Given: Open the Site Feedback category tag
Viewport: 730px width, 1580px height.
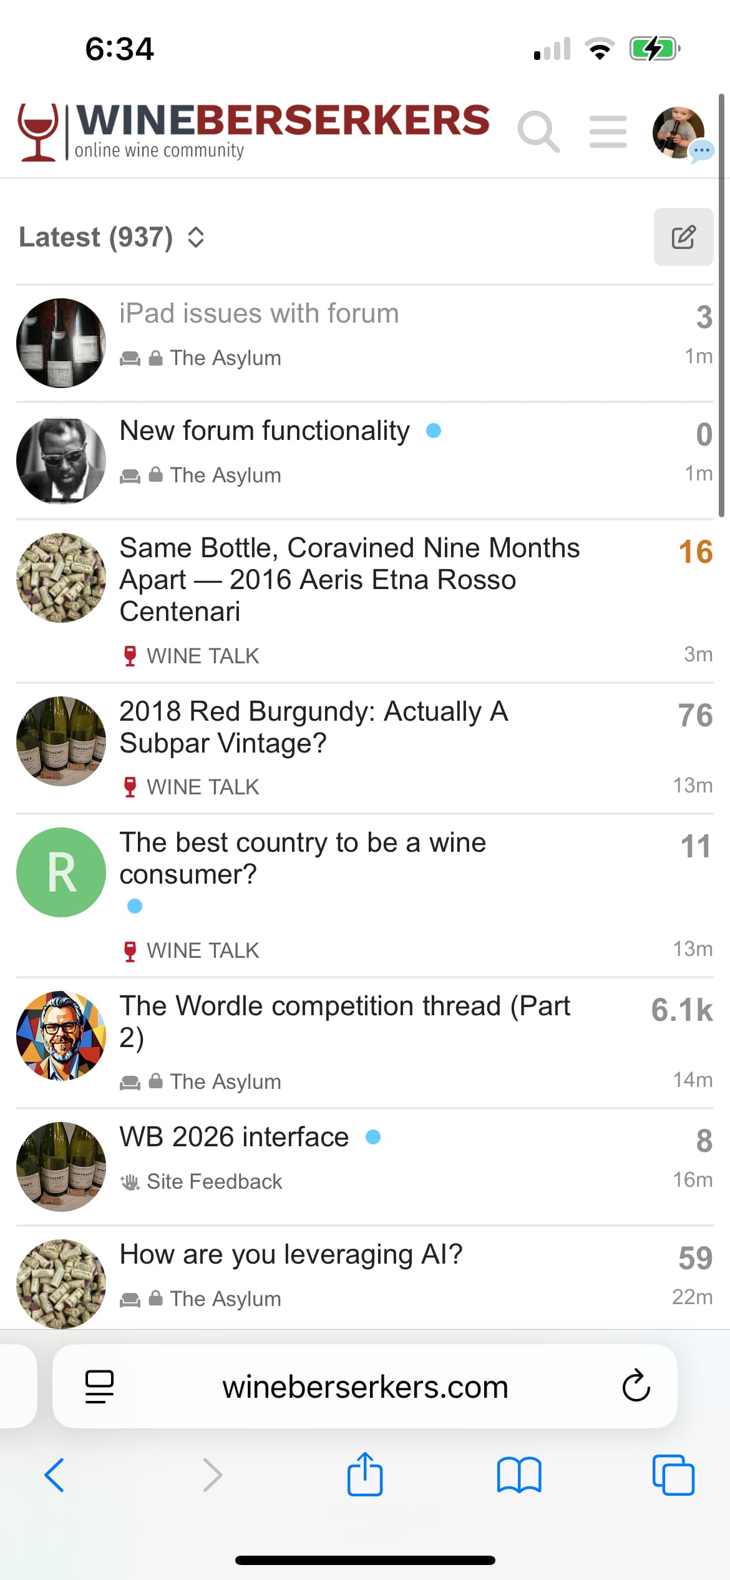Looking at the screenshot, I should point(214,1181).
